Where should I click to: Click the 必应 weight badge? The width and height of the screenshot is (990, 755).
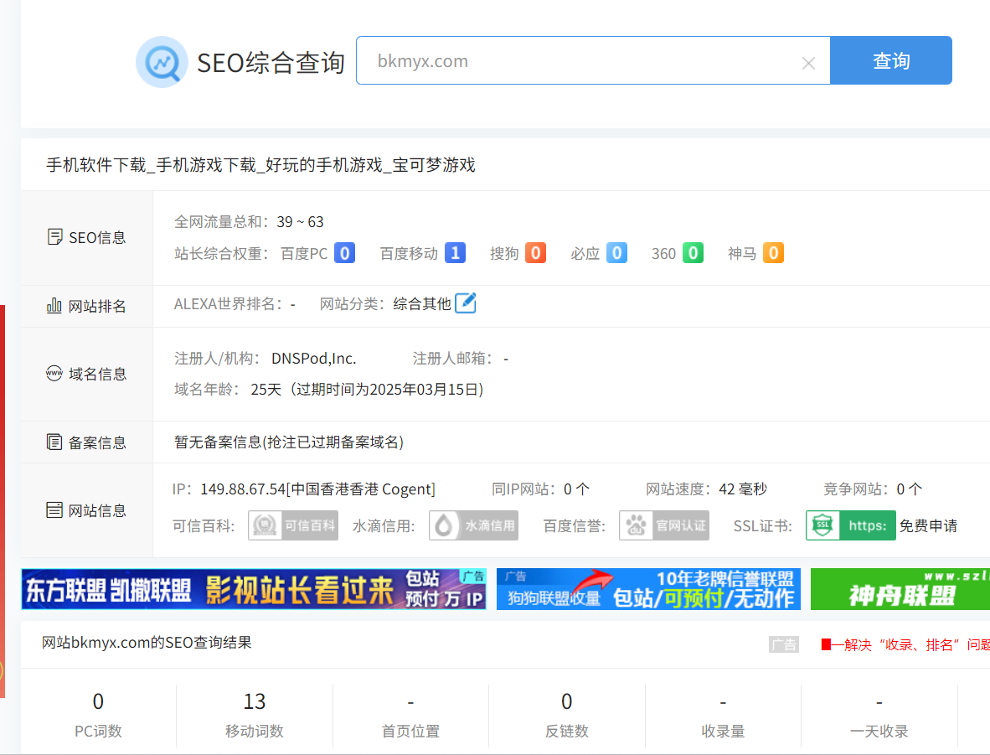point(616,253)
